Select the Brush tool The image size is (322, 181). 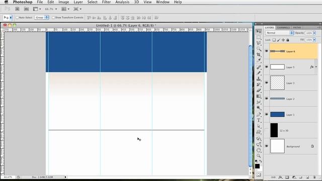(x=259, y=73)
